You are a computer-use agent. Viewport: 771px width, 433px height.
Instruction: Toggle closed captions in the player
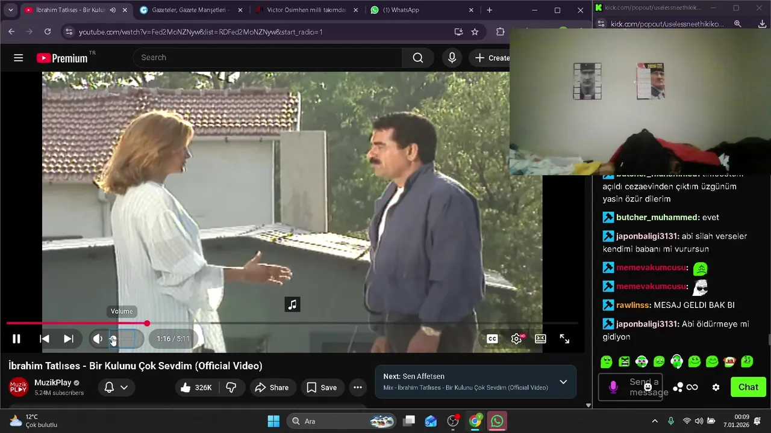click(492, 339)
